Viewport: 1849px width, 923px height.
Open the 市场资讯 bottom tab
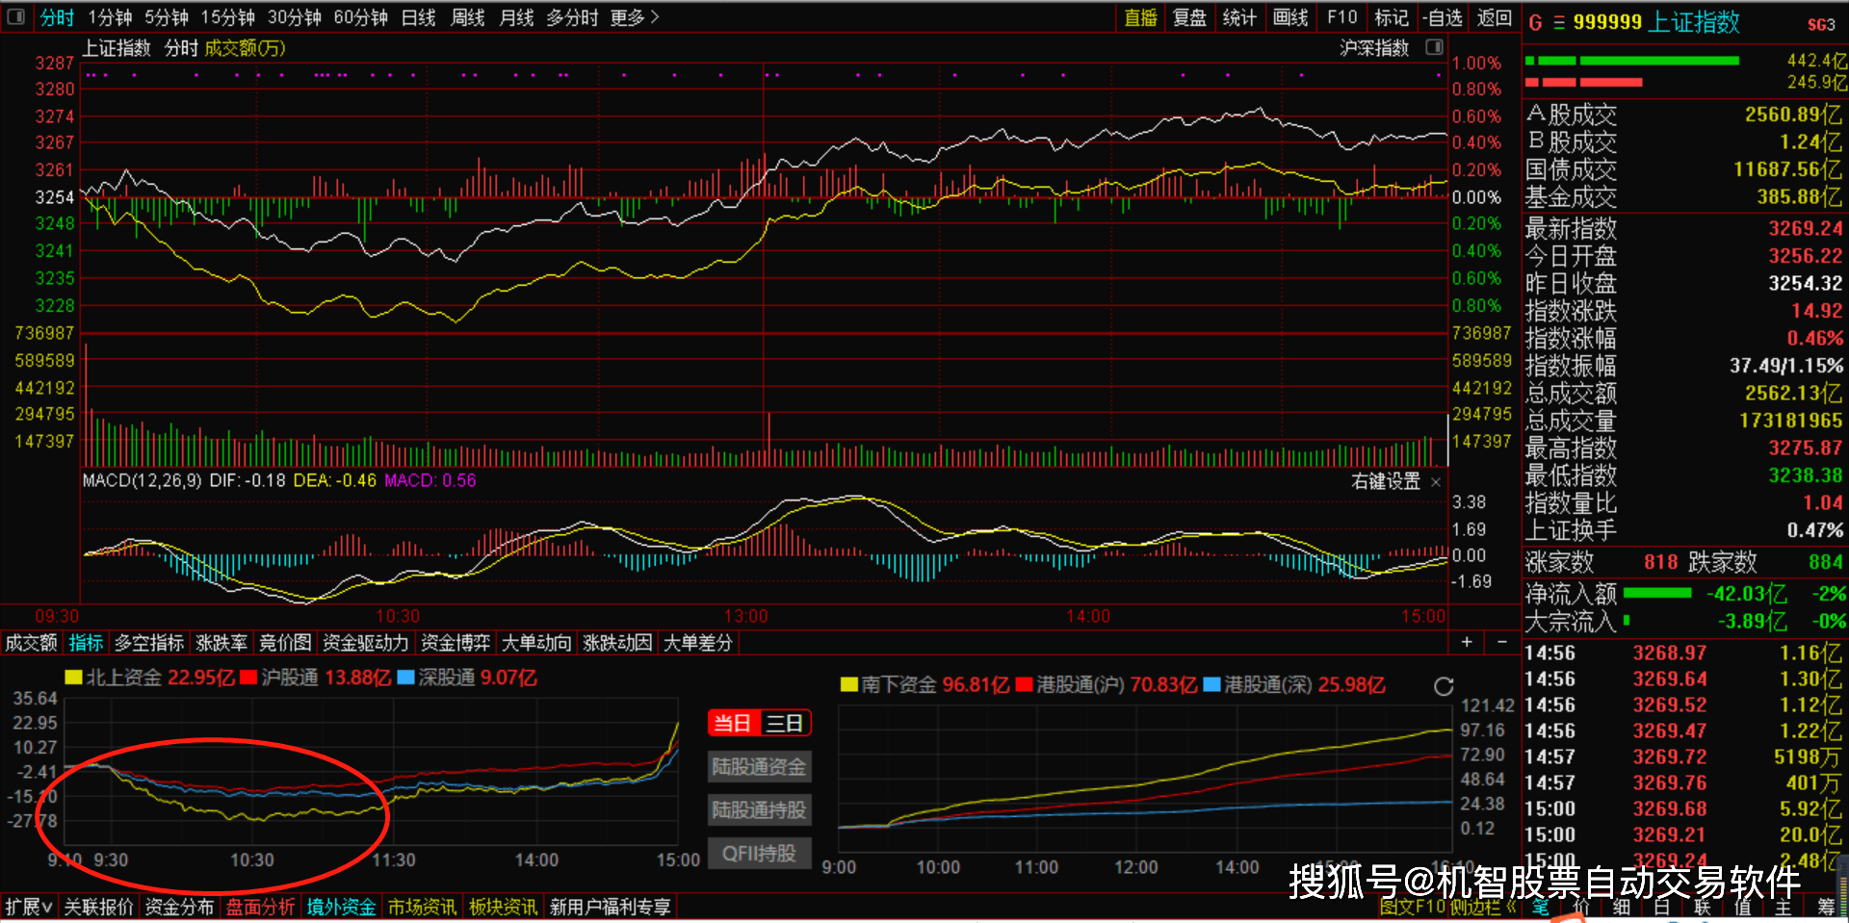click(x=422, y=907)
